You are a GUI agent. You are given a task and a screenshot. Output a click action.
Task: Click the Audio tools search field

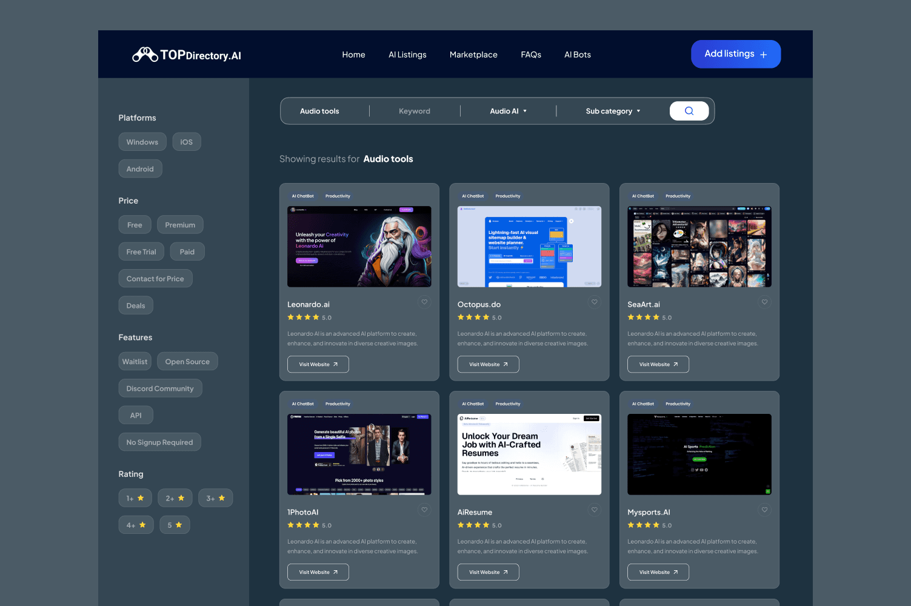(x=319, y=111)
